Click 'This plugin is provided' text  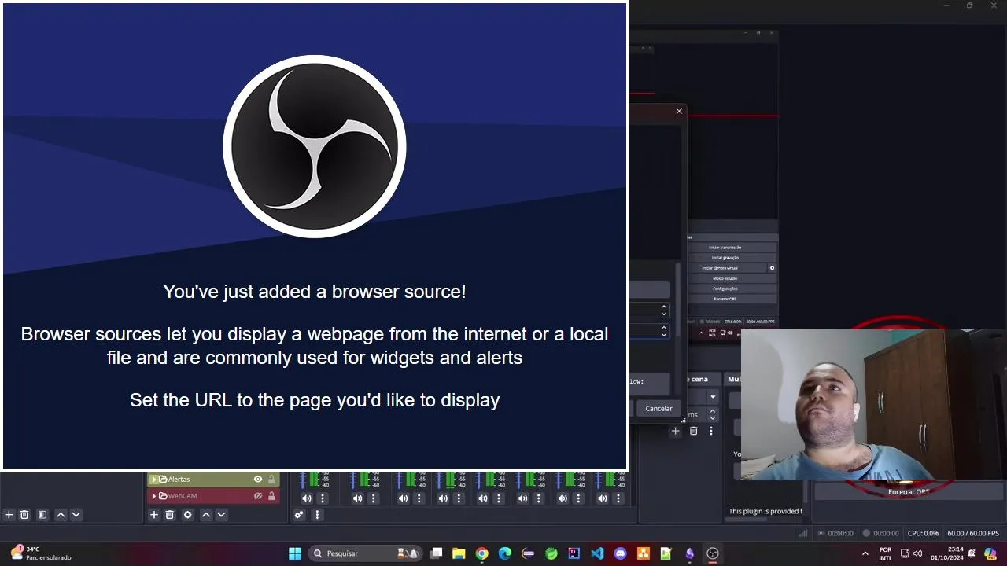pyautogui.click(x=765, y=511)
